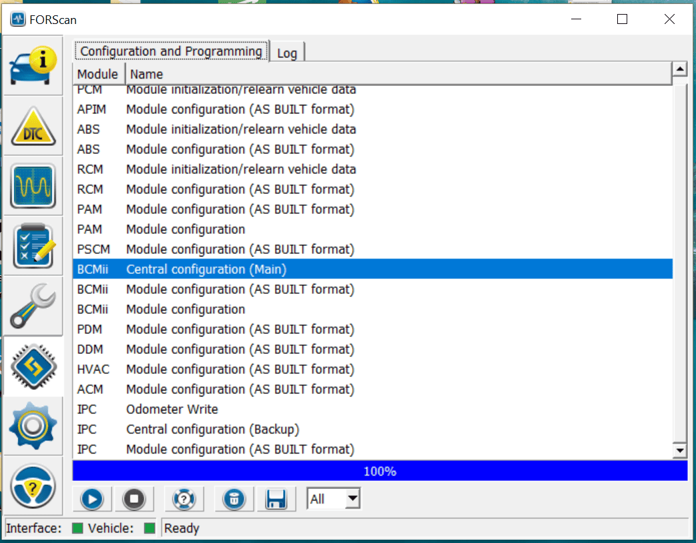Select IPC Central configuration (Backup) row
The width and height of the screenshot is (696, 543).
tap(373, 429)
